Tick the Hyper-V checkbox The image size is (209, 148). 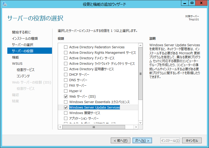click(66, 91)
